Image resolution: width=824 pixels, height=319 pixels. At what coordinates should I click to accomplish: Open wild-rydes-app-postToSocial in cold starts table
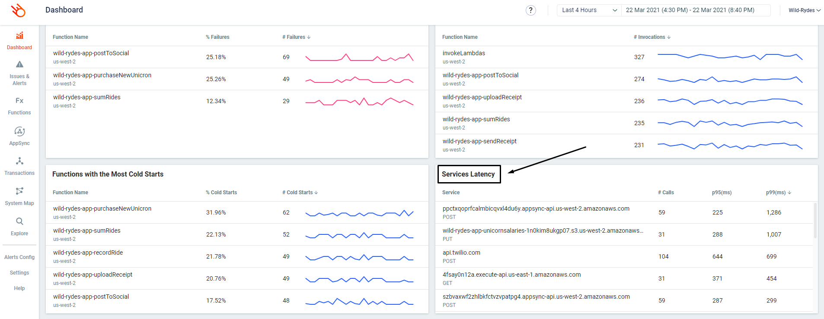(91, 297)
